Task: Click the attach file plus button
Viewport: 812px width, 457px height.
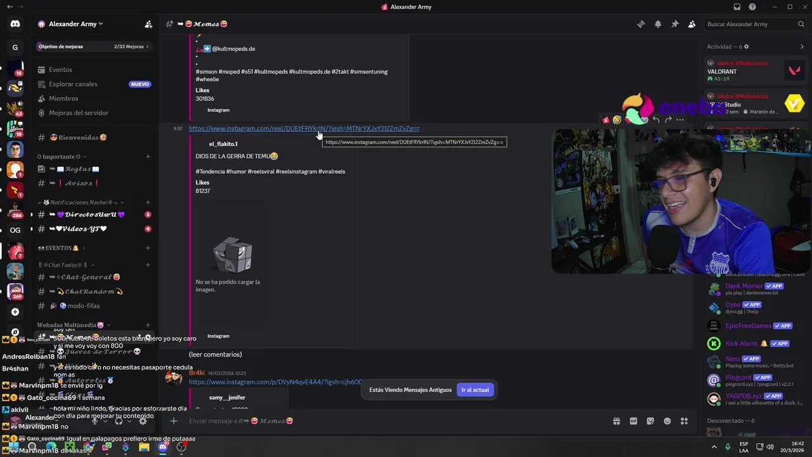Action: click(x=173, y=421)
